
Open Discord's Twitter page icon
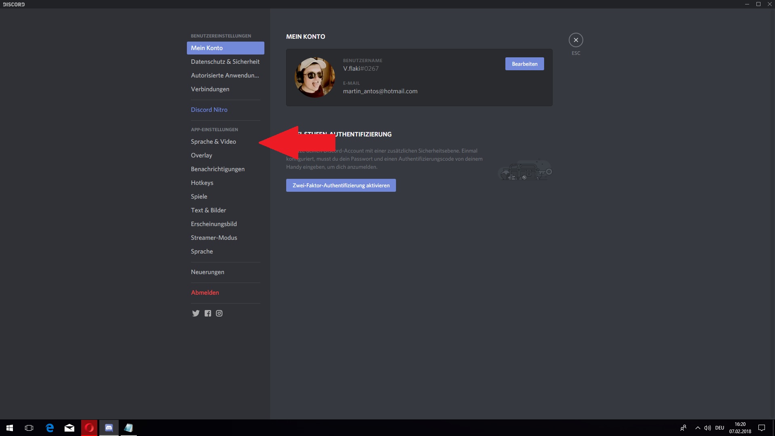(196, 313)
